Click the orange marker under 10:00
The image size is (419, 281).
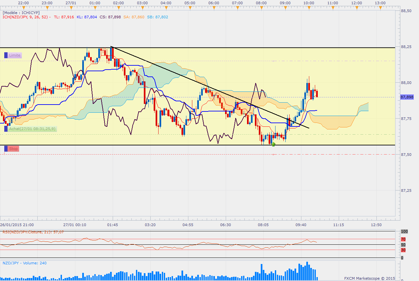(x=309, y=7)
